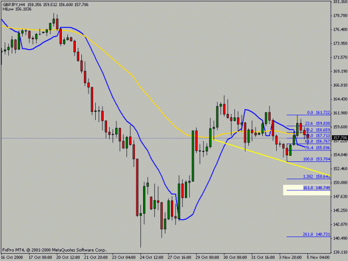The image size is (348, 261).
Task: Click the 20 Oct 12:00 time label
Action: point(68,258)
